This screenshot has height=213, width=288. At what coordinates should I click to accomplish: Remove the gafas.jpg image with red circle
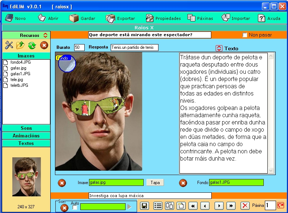(x=62, y=183)
